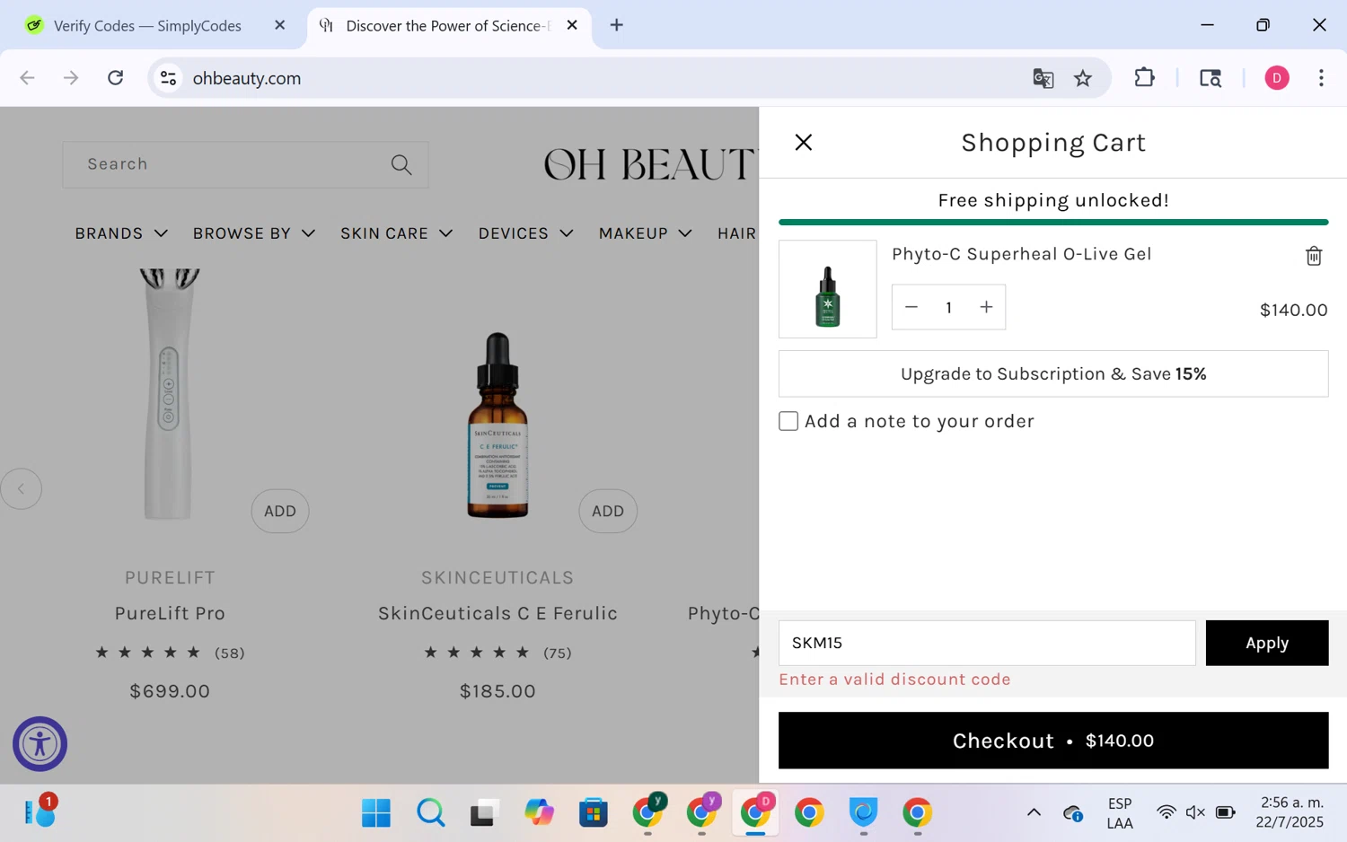Open Task View on the taskbar
Image resolution: width=1347 pixels, height=842 pixels.
(484, 813)
